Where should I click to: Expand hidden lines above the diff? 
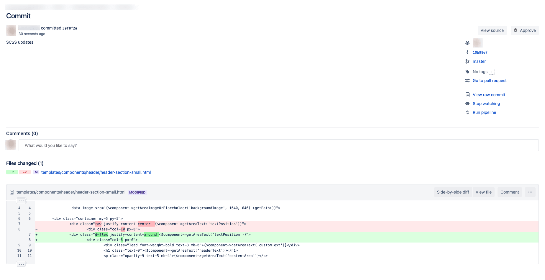coord(21,200)
